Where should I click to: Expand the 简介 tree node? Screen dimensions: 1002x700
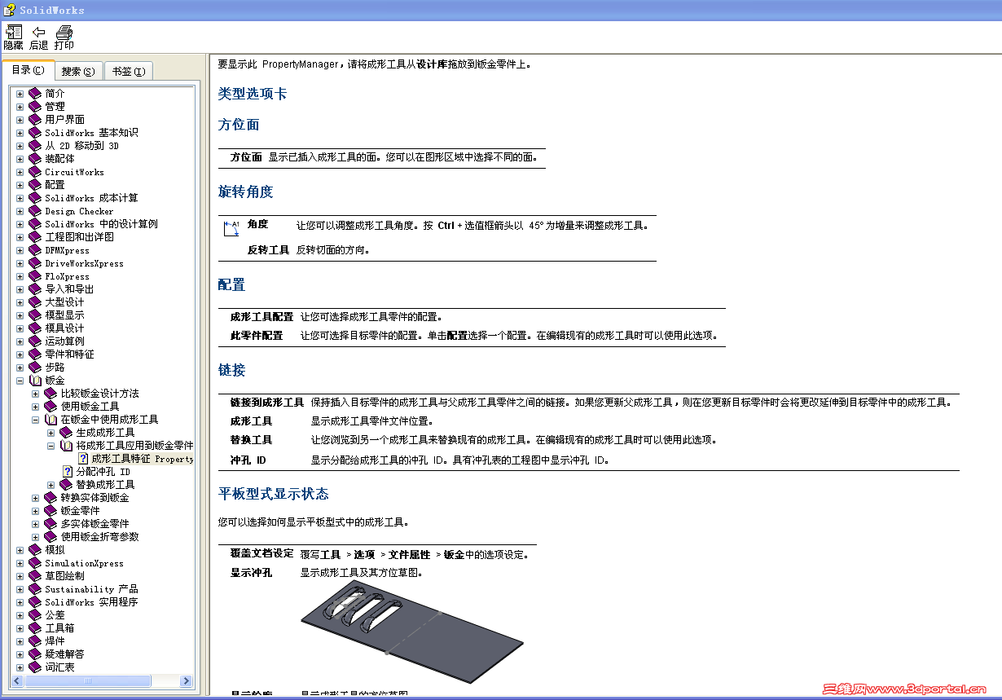click(x=20, y=94)
